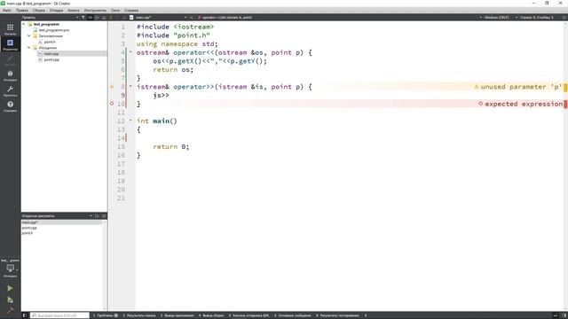Image resolution: width=568 pixels, height=319 pixels.
Task: Open the Tools menu
Action: tap(95, 10)
